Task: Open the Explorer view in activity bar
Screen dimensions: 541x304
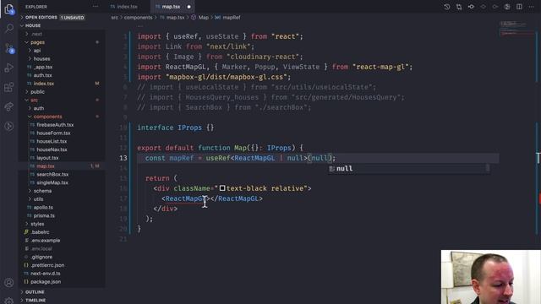Action: click(x=9, y=9)
